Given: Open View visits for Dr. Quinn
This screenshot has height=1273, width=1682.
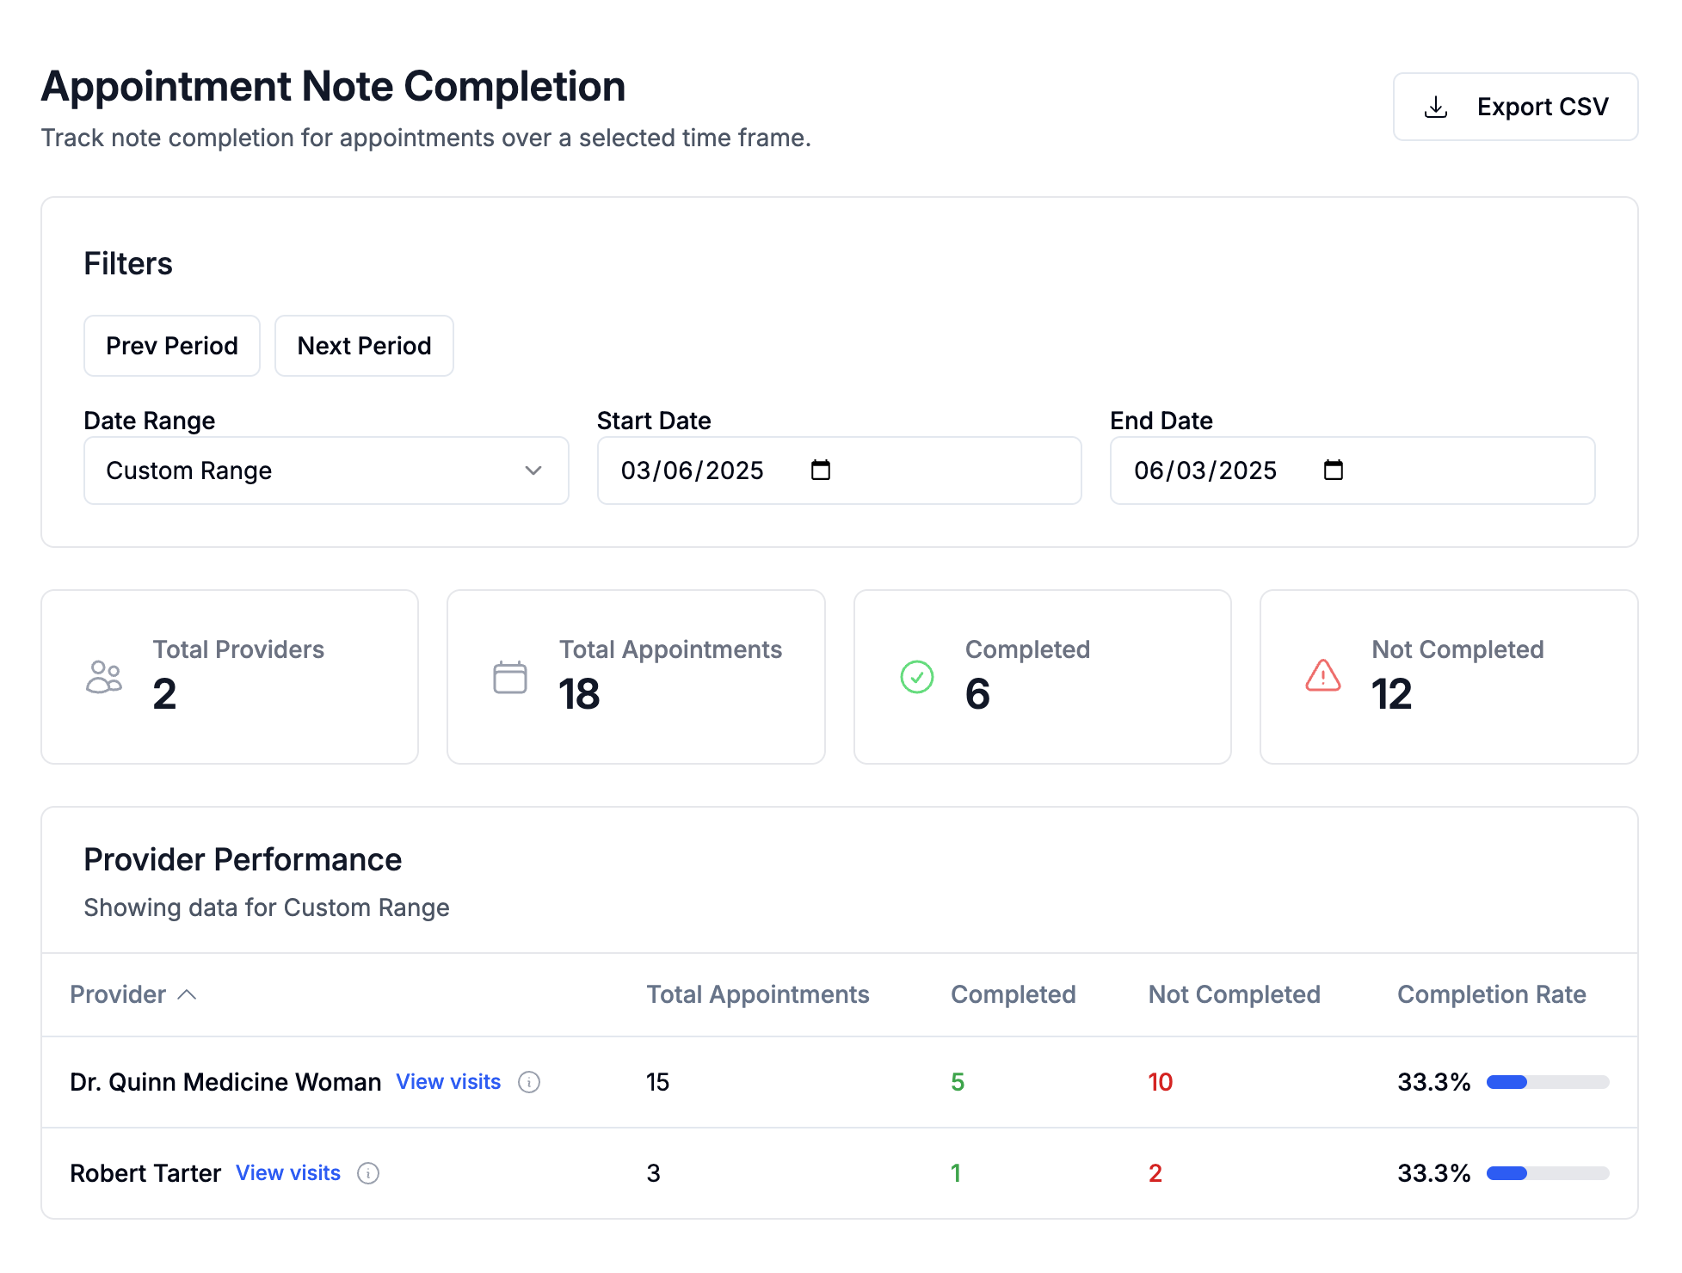Looking at the screenshot, I should pyautogui.click(x=447, y=1082).
